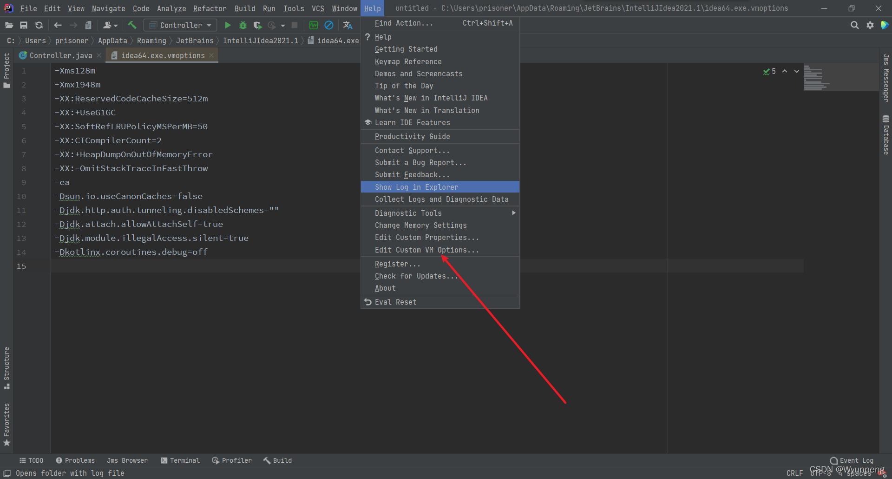Expand the arrow next to profiler run icon
Image resolution: width=892 pixels, height=479 pixels.
282,26
